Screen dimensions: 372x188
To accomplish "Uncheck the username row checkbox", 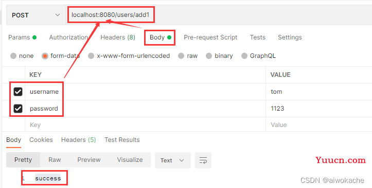I will click(x=18, y=92).
